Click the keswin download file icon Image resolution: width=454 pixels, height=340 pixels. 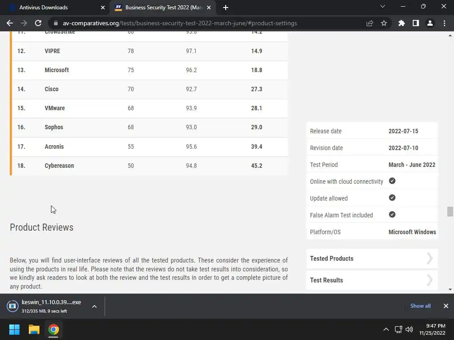click(12, 306)
